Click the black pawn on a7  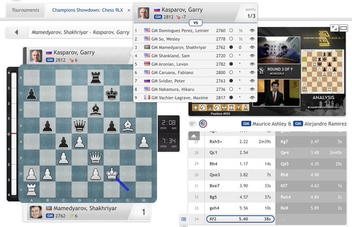click(32, 94)
